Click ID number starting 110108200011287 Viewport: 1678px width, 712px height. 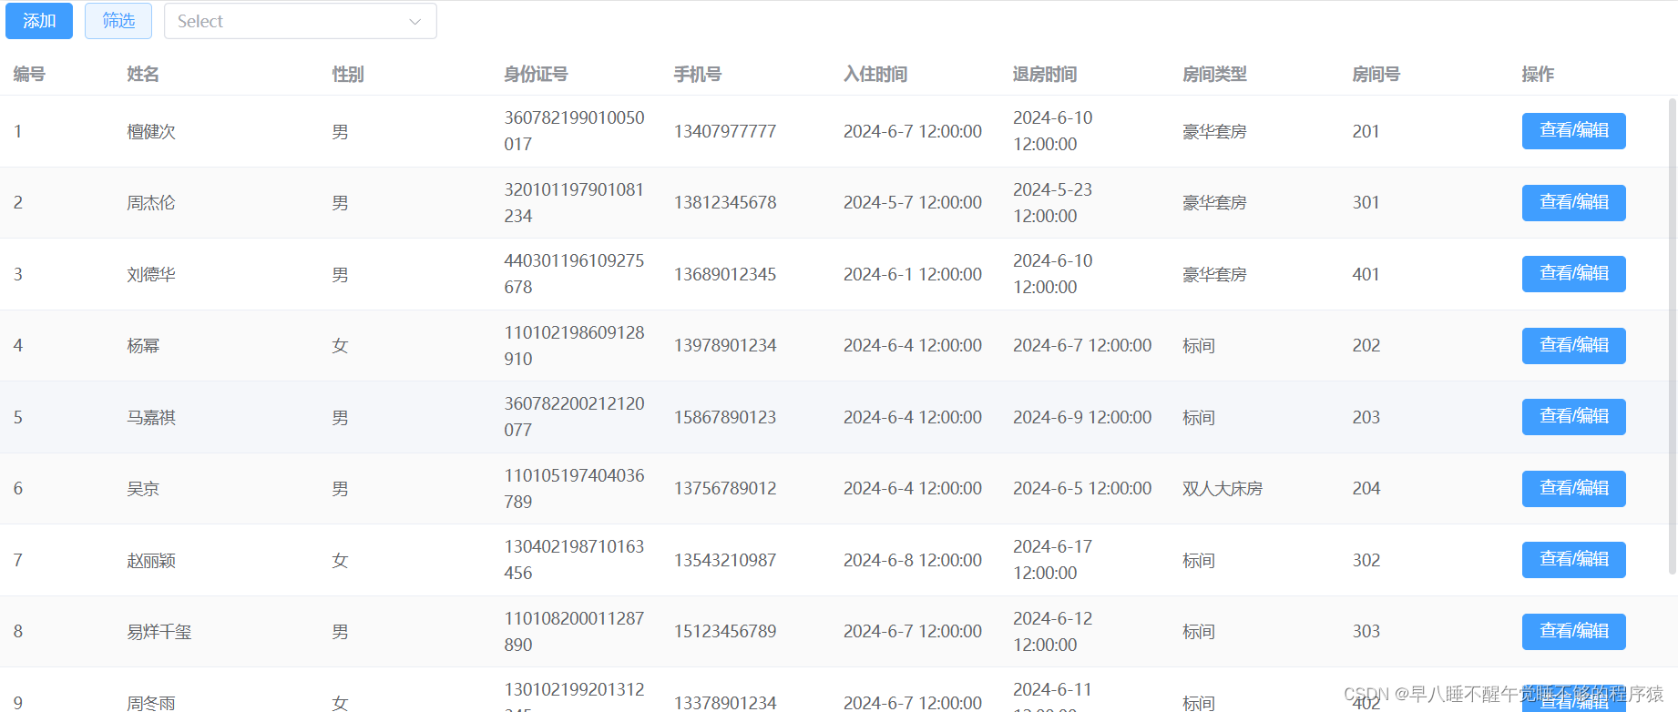(x=574, y=631)
